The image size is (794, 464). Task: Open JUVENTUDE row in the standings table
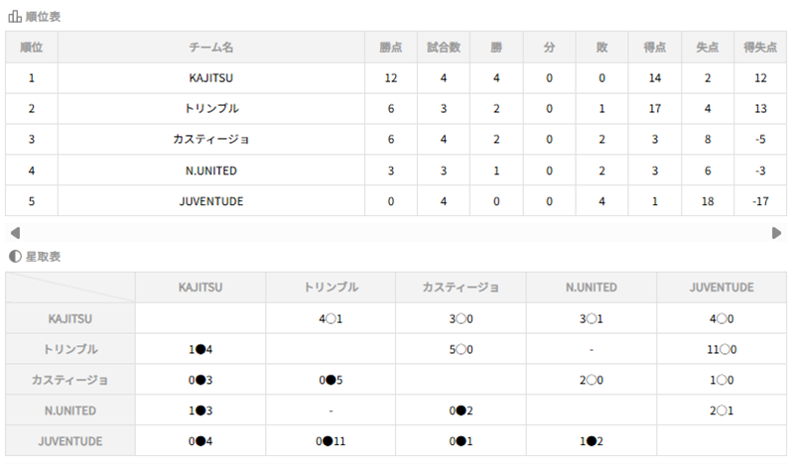[210, 200]
